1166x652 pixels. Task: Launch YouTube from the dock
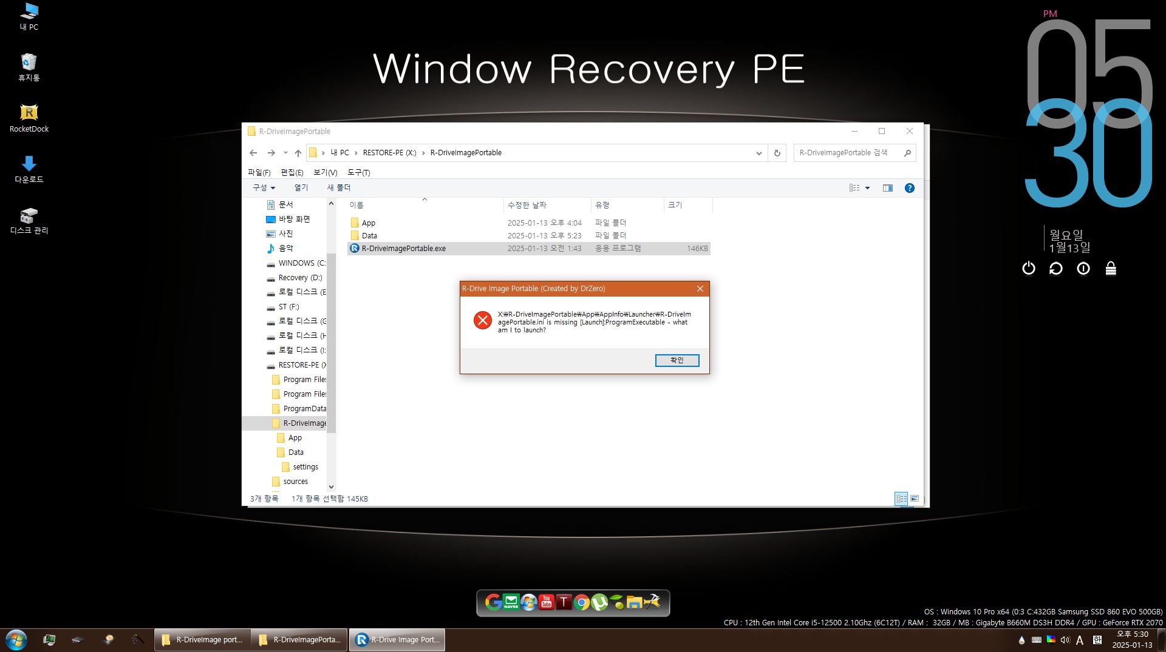[547, 602]
